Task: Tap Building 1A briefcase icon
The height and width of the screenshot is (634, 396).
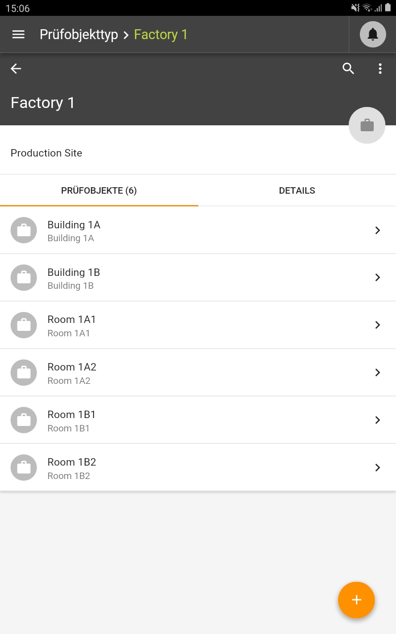Action: point(24,230)
